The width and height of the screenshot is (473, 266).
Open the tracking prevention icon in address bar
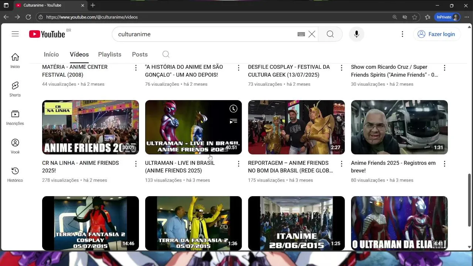pos(405,17)
